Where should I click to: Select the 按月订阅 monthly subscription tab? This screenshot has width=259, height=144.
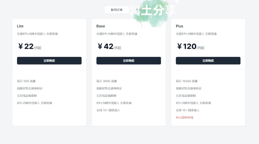(117, 10)
